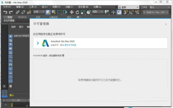Expand Autodesk 3ds Max 2020 license details
Image resolution: width=173 pixels, height=108 pixels.
click(x=38, y=43)
